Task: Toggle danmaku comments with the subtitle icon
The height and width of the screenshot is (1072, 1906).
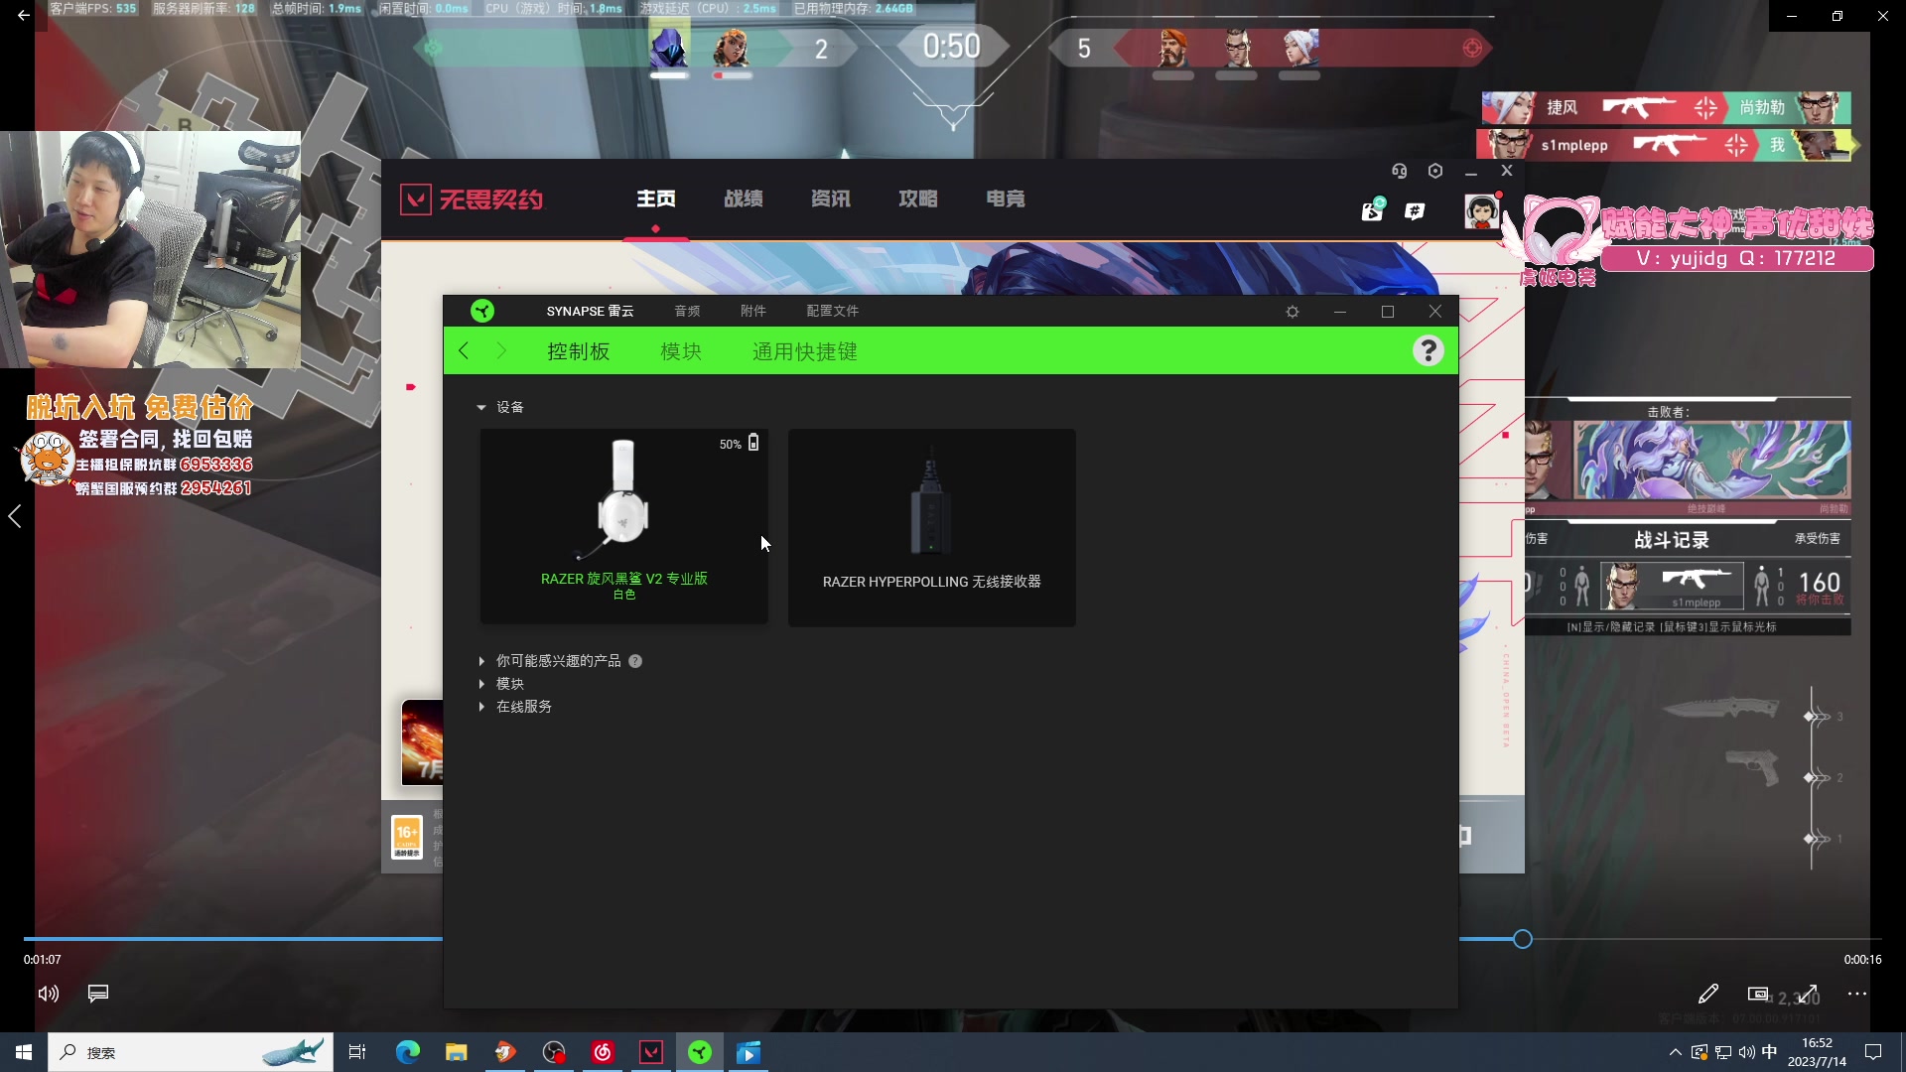Action: 97,994
